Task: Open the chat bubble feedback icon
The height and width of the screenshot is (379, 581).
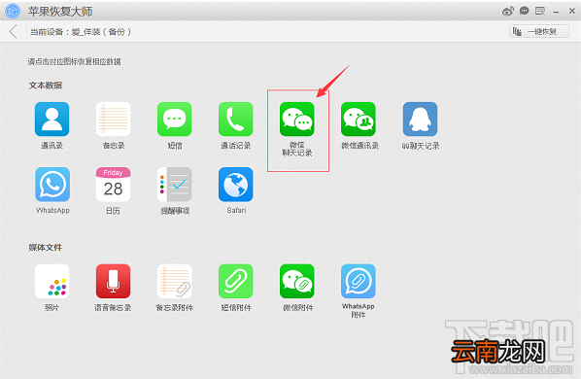Action: click(524, 11)
